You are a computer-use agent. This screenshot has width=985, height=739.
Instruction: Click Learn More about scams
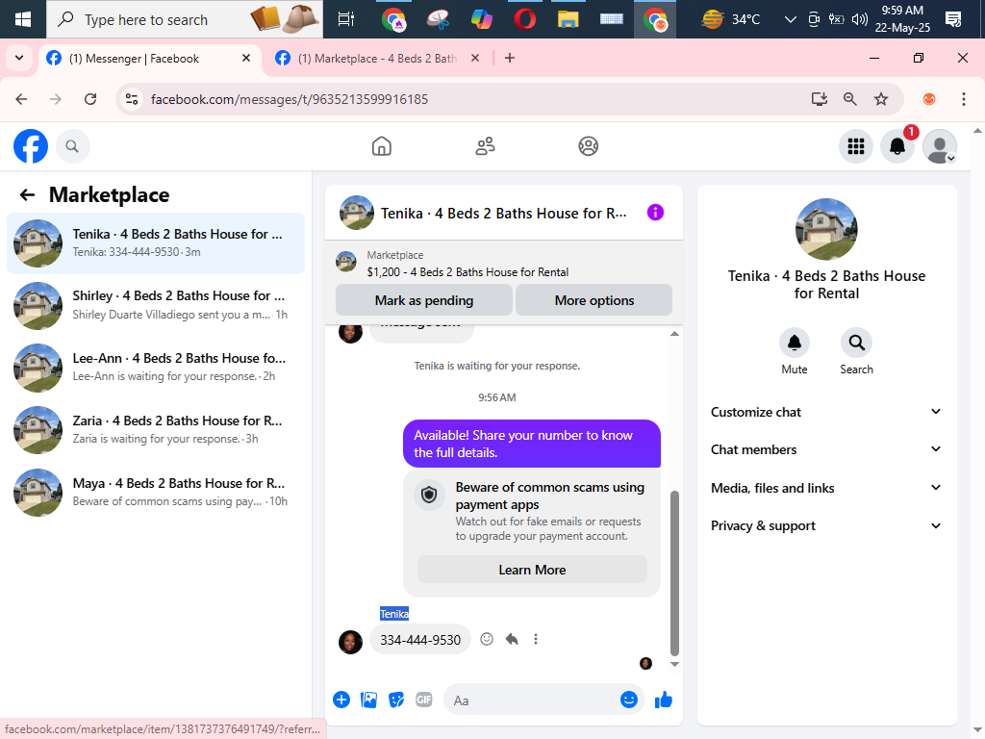pos(532,570)
